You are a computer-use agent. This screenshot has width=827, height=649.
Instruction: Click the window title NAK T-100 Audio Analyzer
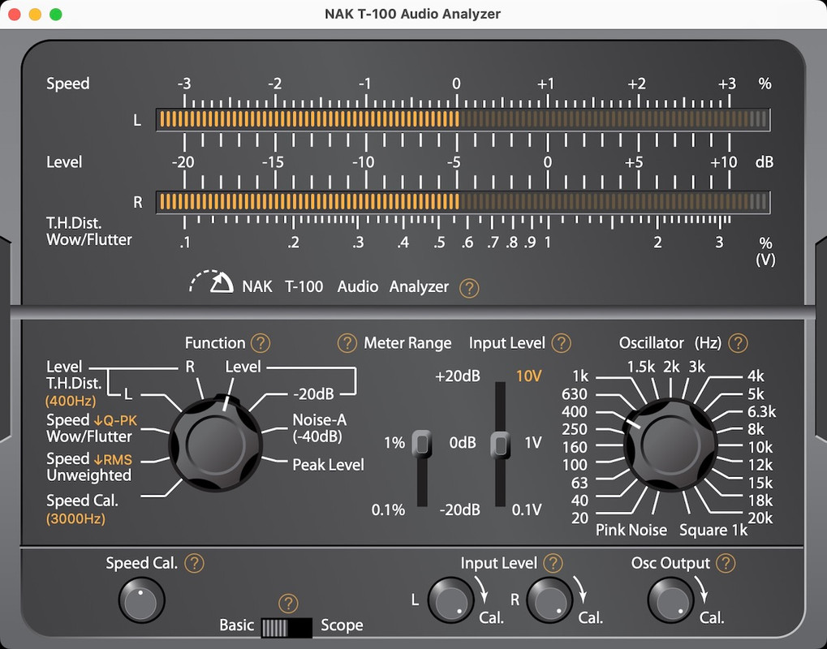pyautogui.click(x=412, y=14)
